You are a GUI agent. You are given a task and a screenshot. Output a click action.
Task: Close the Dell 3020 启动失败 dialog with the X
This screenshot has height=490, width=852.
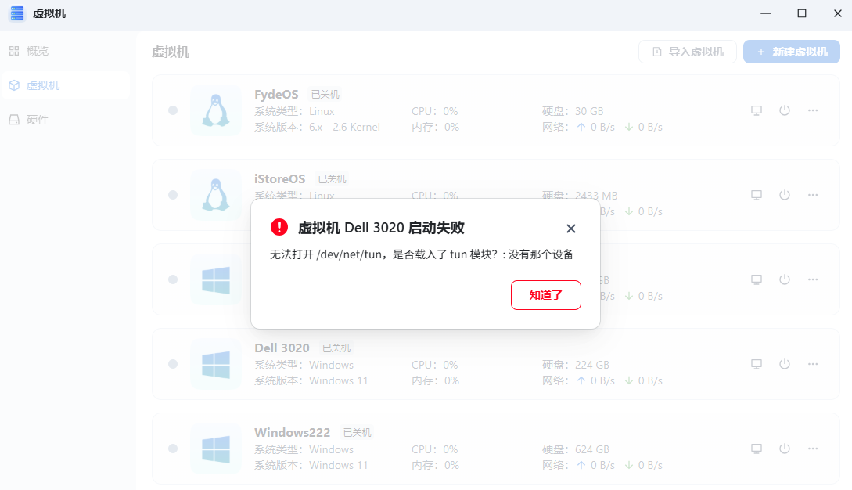pos(570,229)
